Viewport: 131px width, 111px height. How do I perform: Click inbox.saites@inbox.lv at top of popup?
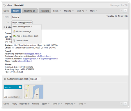click(22, 27)
